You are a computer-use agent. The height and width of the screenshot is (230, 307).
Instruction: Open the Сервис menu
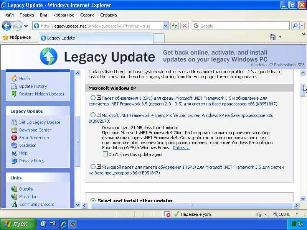click(87, 15)
